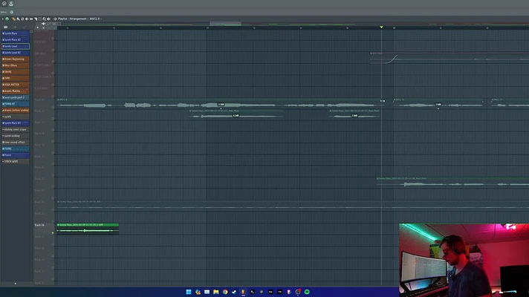Screen dimensions: 529x297
Task: Click FL Studio icon on taskbar
Action: point(243,292)
